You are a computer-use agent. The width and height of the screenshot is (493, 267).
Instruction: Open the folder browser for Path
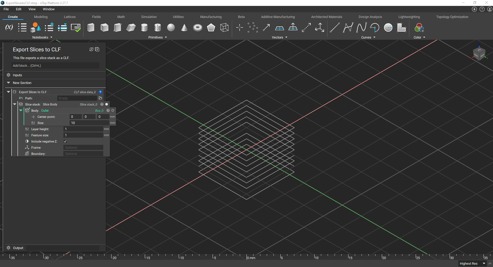click(x=100, y=98)
